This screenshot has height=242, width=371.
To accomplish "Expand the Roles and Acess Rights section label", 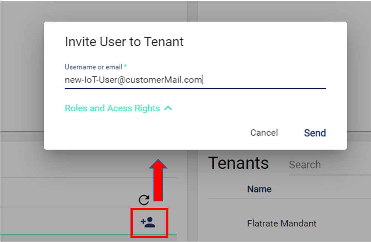I will point(112,108).
